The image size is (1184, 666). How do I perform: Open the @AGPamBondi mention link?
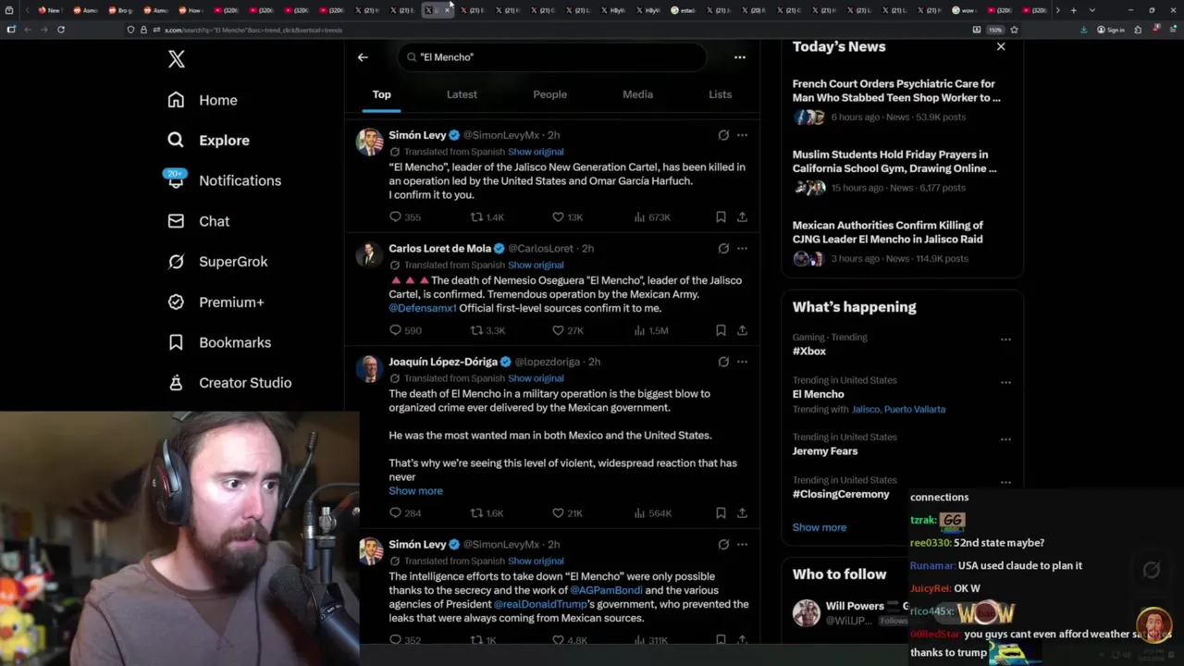click(606, 590)
